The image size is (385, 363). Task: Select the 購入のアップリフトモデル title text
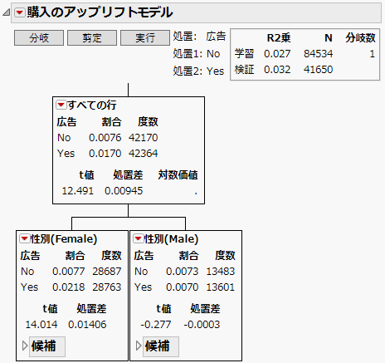pyautogui.click(x=100, y=12)
